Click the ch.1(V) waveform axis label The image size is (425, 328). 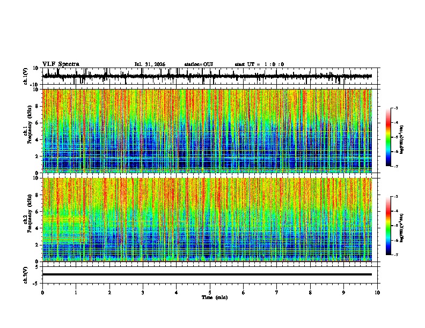pyautogui.click(x=26, y=76)
